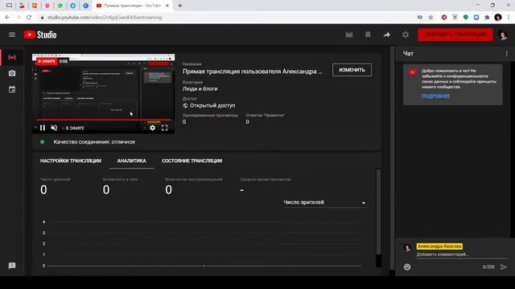Open the Webcam camera sidebar icon
This screenshot has width=515, height=289.
tap(12, 73)
